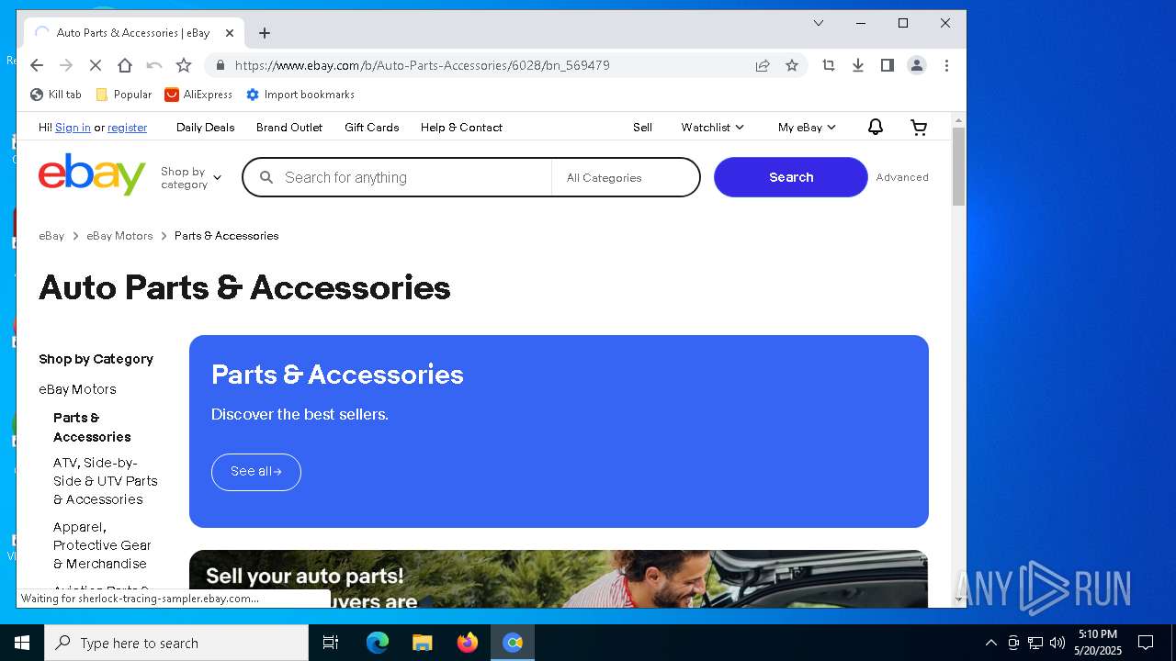Screen dimensions: 1176x661
Task: Open the Windows notification center
Action: (x=1146, y=643)
